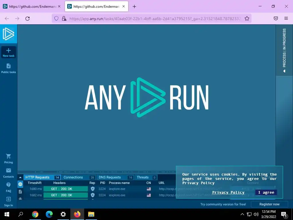Click the volume speaker tray icon
This screenshot has height=220, width=293.
click(256, 214)
